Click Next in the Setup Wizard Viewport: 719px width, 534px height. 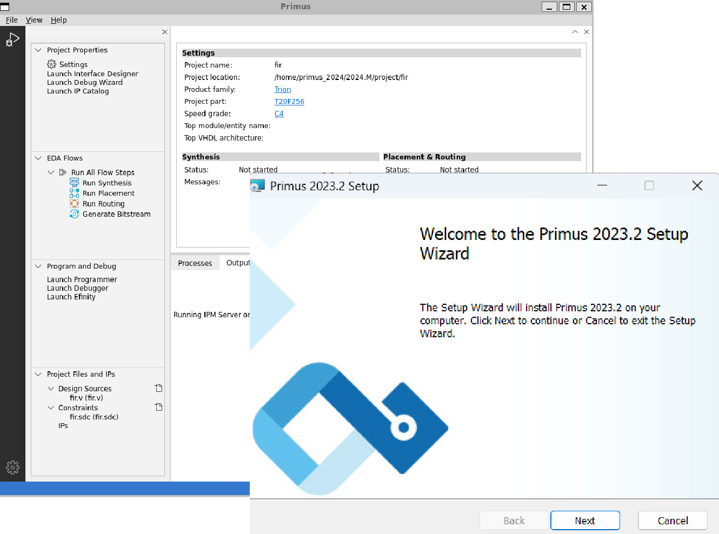pyautogui.click(x=585, y=520)
